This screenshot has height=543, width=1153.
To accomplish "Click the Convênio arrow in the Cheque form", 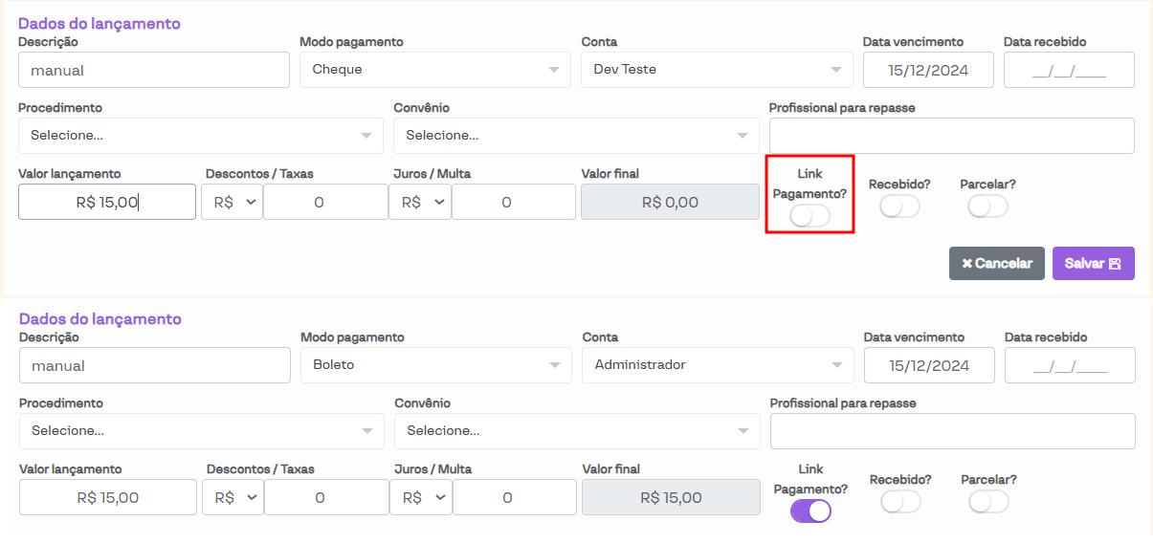I will 742,136.
